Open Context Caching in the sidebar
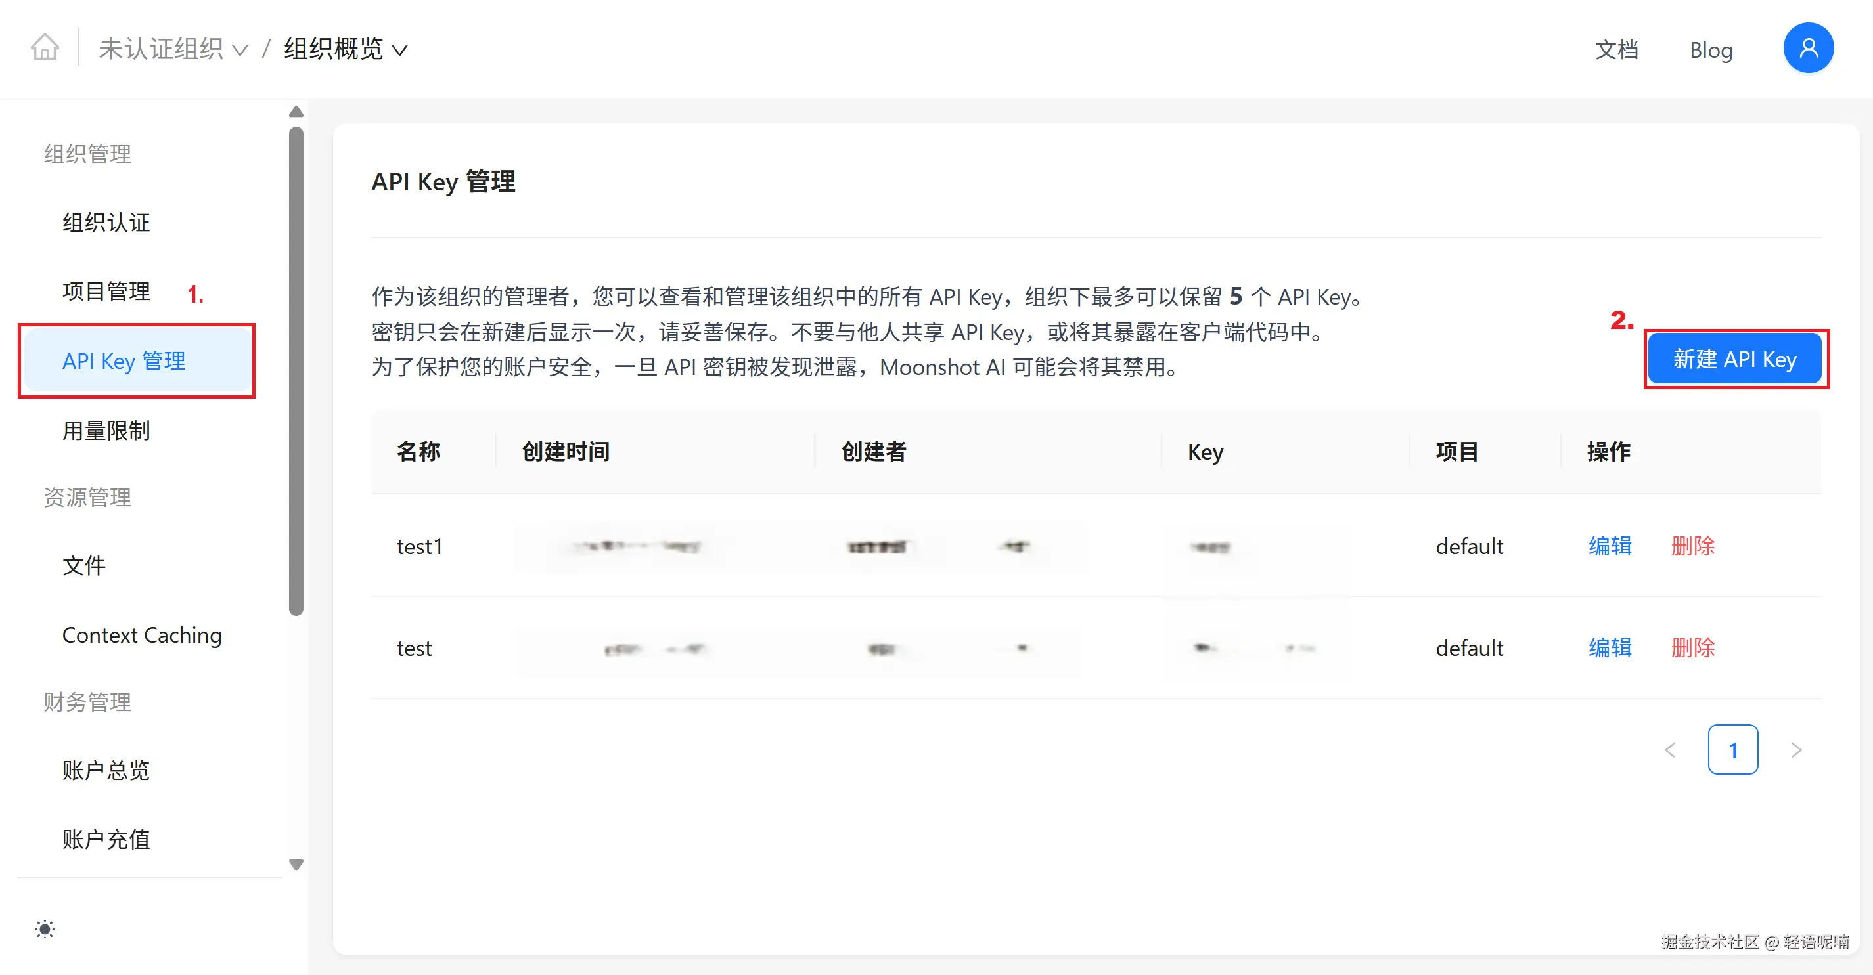 (x=142, y=634)
